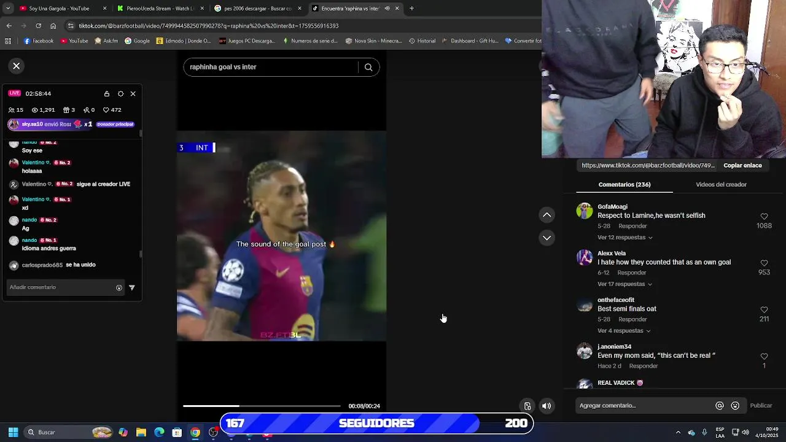This screenshot has height=442, width=786.
Task: Open the tab search dropdown arrow
Action: [x=7, y=9]
